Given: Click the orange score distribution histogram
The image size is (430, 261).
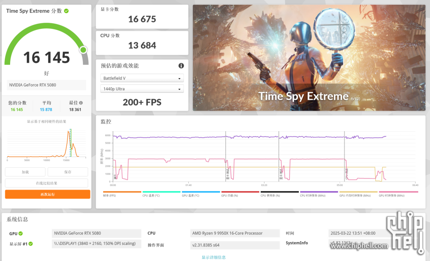Looking at the screenshot, I should [47, 143].
